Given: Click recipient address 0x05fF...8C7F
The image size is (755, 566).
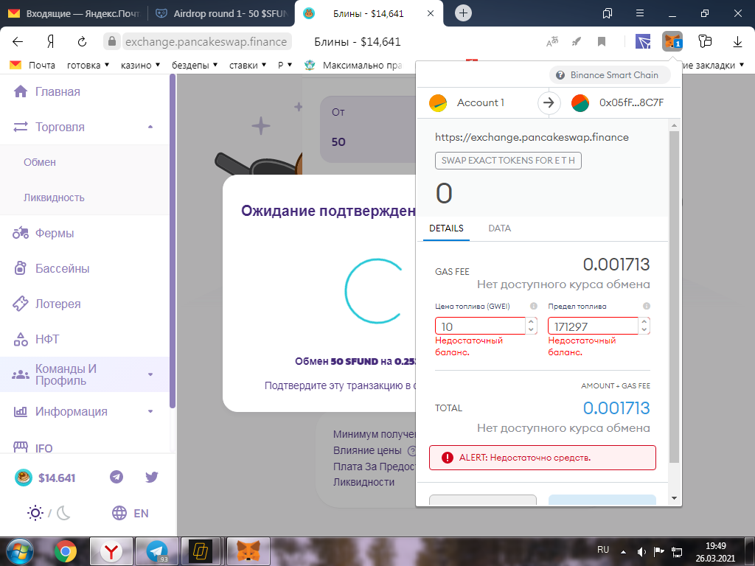Looking at the screenshot, I should pyautogui.click(x=631, y=102).
